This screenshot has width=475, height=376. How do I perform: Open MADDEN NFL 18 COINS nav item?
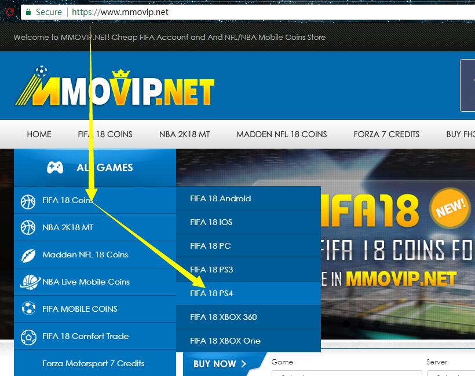coord(282,134)
